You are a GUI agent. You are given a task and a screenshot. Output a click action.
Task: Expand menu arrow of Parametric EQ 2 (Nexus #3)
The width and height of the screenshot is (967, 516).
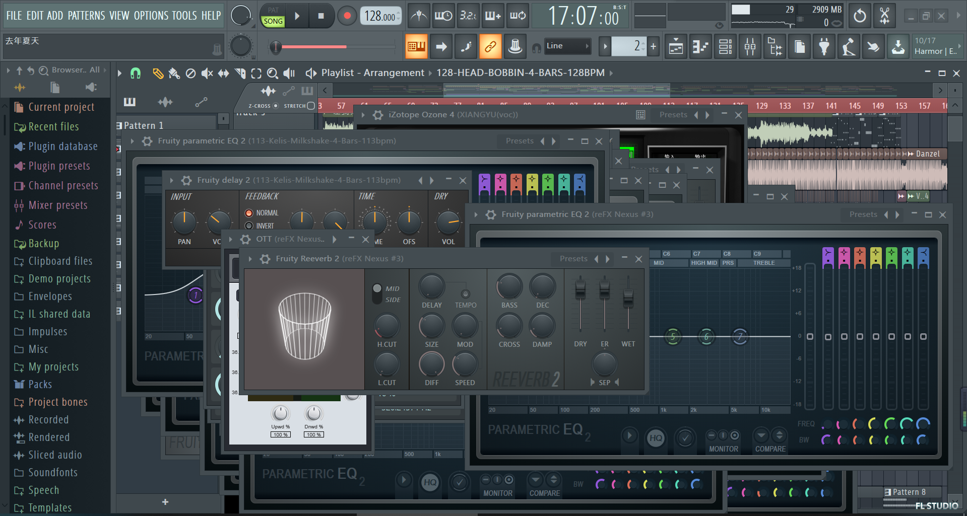coord(476,215)
